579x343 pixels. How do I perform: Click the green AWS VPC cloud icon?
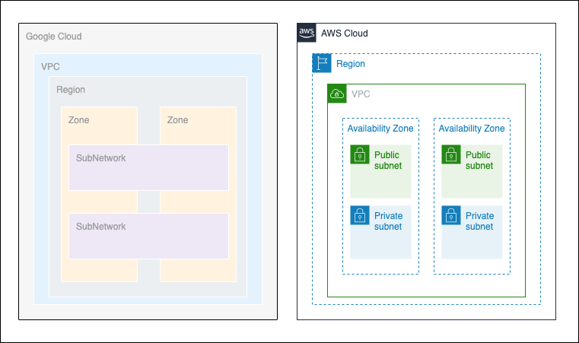(x=337, y=94)
